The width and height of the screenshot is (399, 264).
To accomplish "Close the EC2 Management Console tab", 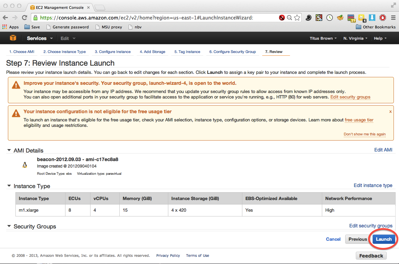I will 88,8.
